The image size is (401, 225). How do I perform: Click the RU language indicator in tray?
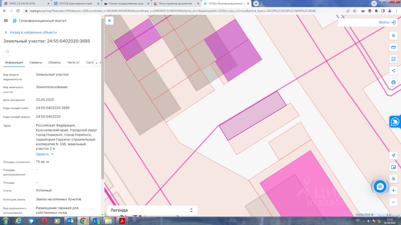click(x=358, y=221)
